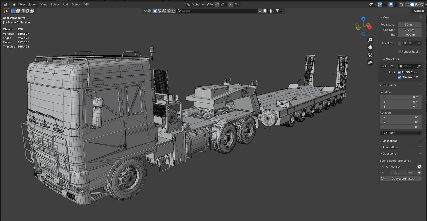Screen dimensions: 427x221
Task: Click the colored hexagon icon left of Search
Action: (x=149, y=11)
